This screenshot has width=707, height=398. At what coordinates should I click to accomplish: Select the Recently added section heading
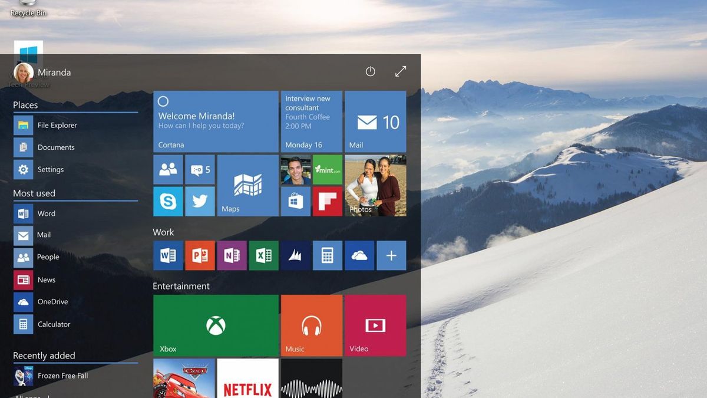[44, 356]
